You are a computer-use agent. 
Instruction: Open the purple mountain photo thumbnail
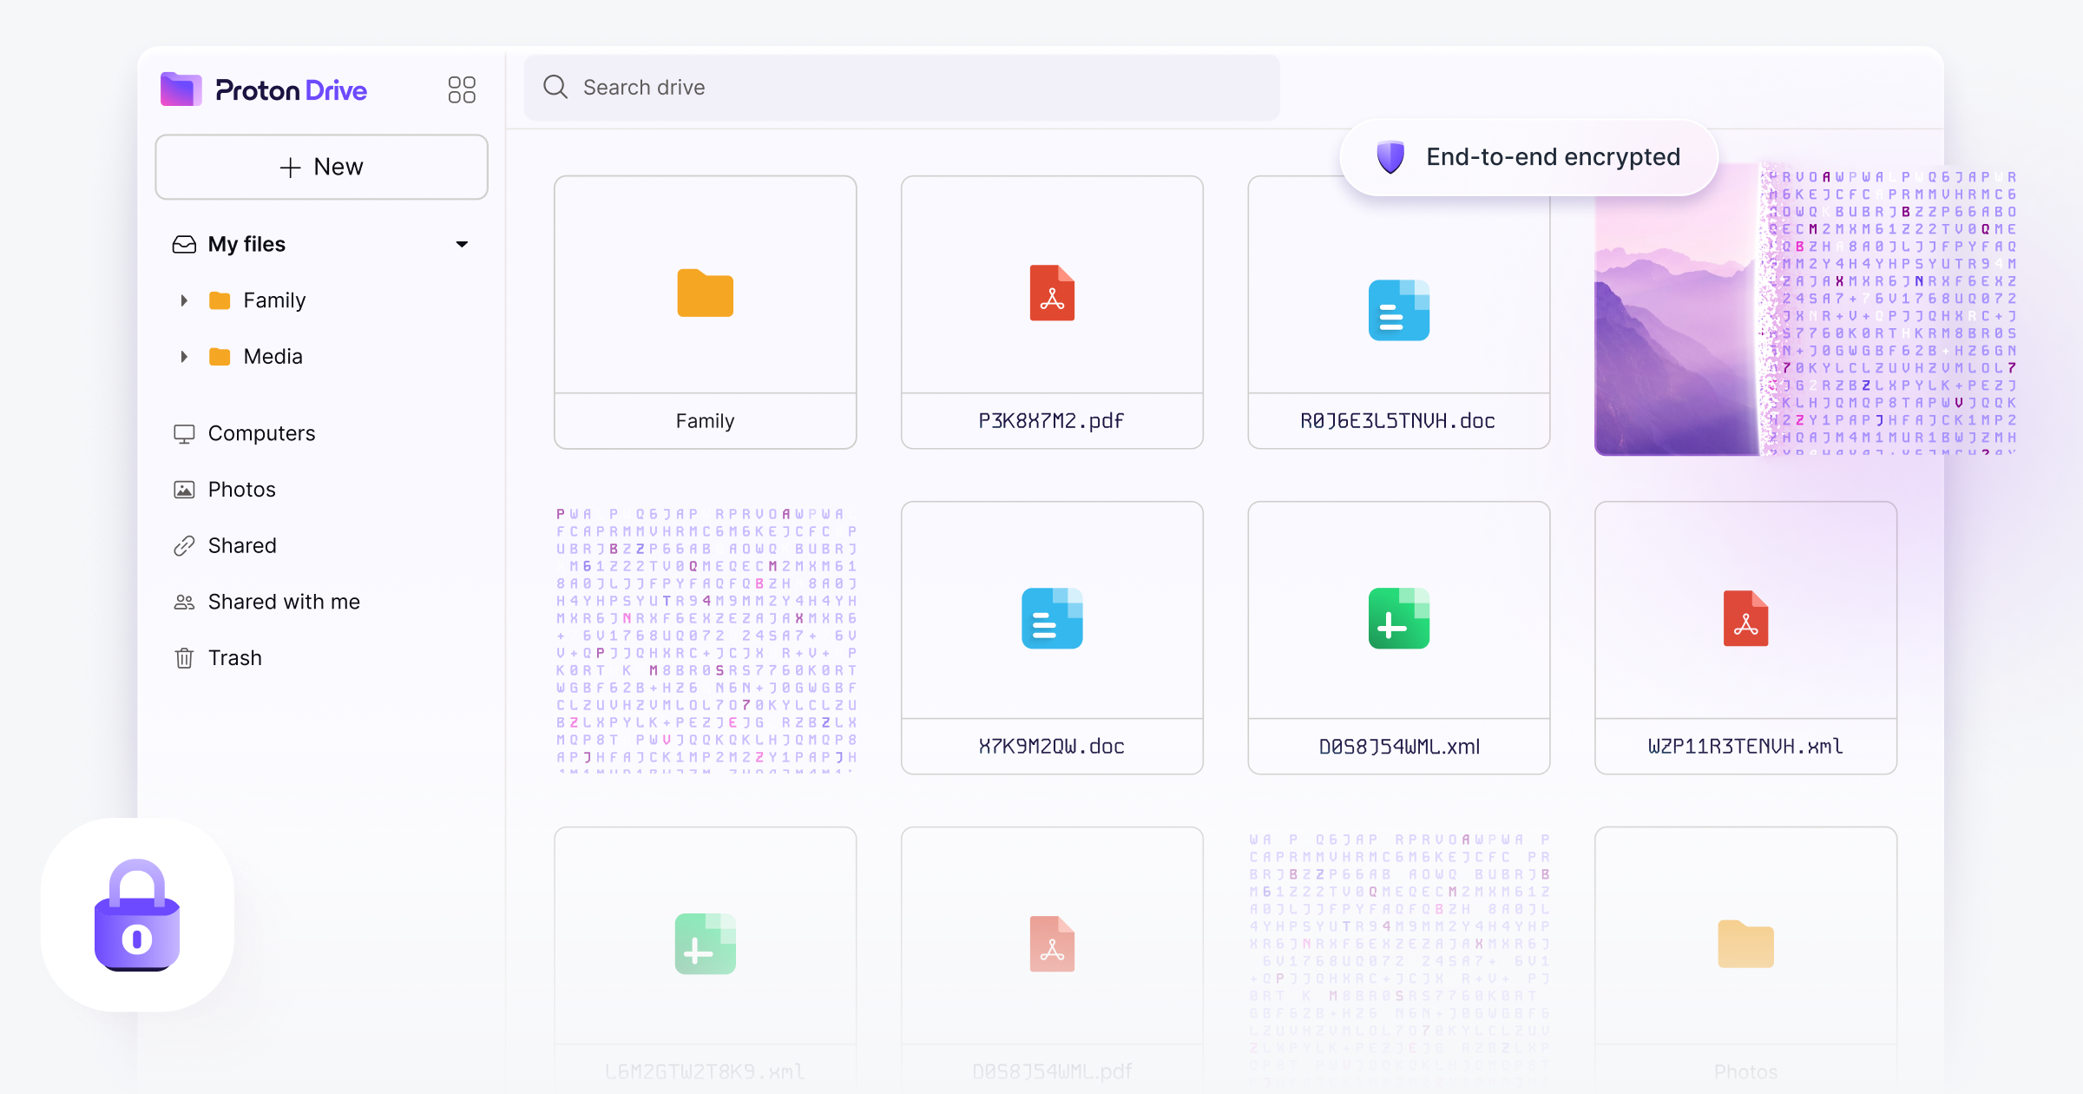[1675, 347]
